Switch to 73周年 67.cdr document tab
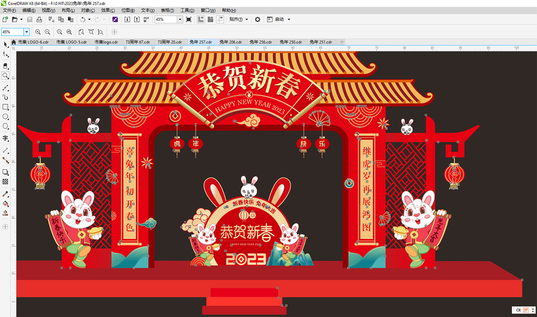 [x=138, y=42]
